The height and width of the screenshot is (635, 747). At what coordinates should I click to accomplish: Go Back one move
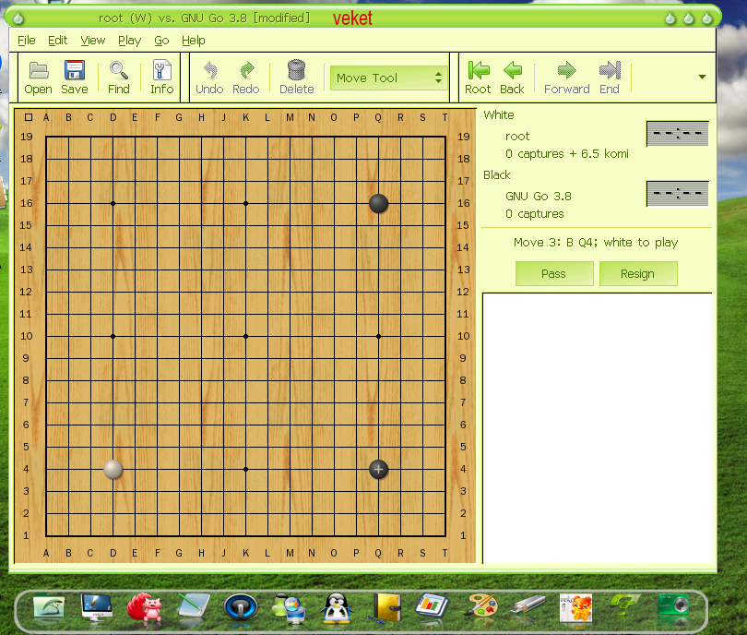pyautogui.click(x=512, y=78)
